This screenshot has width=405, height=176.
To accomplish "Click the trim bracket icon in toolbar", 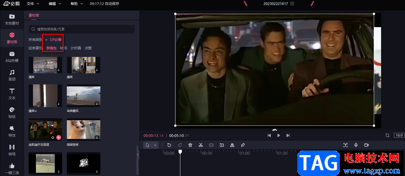I will (x=211, y=145).
